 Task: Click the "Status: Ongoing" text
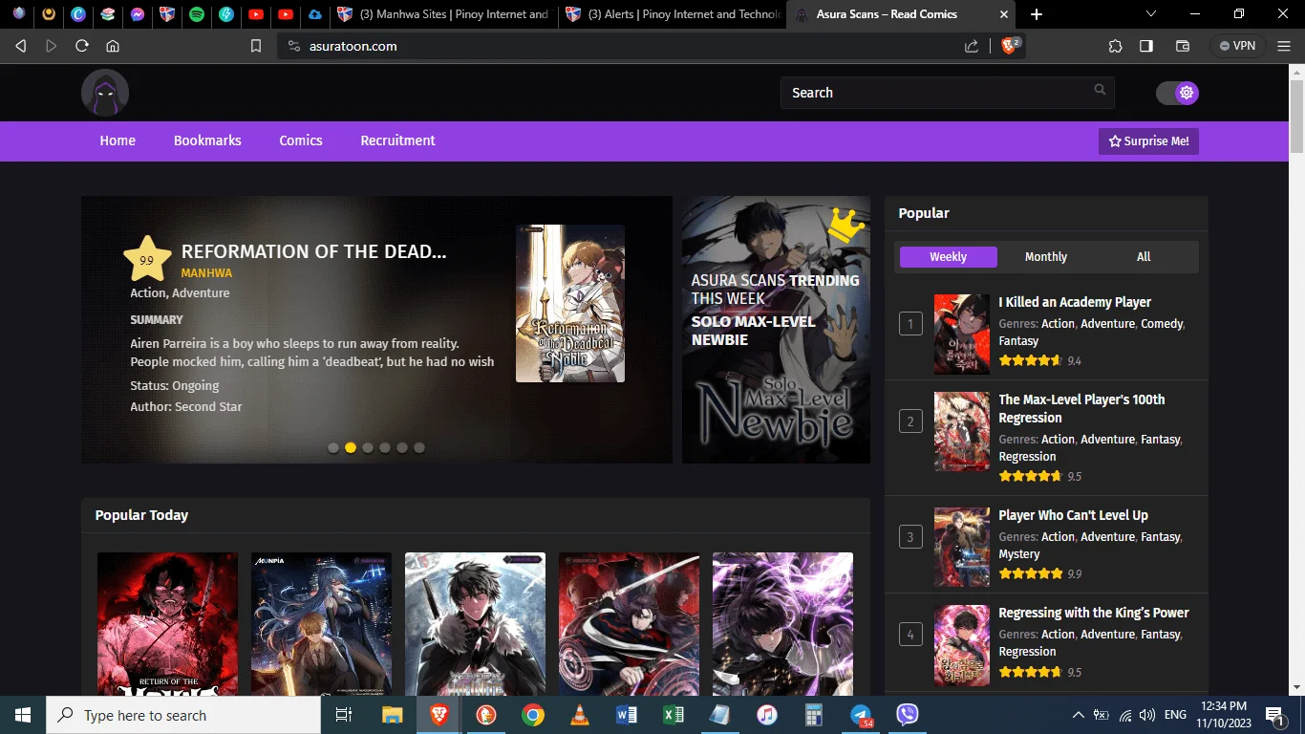(175, 386)
